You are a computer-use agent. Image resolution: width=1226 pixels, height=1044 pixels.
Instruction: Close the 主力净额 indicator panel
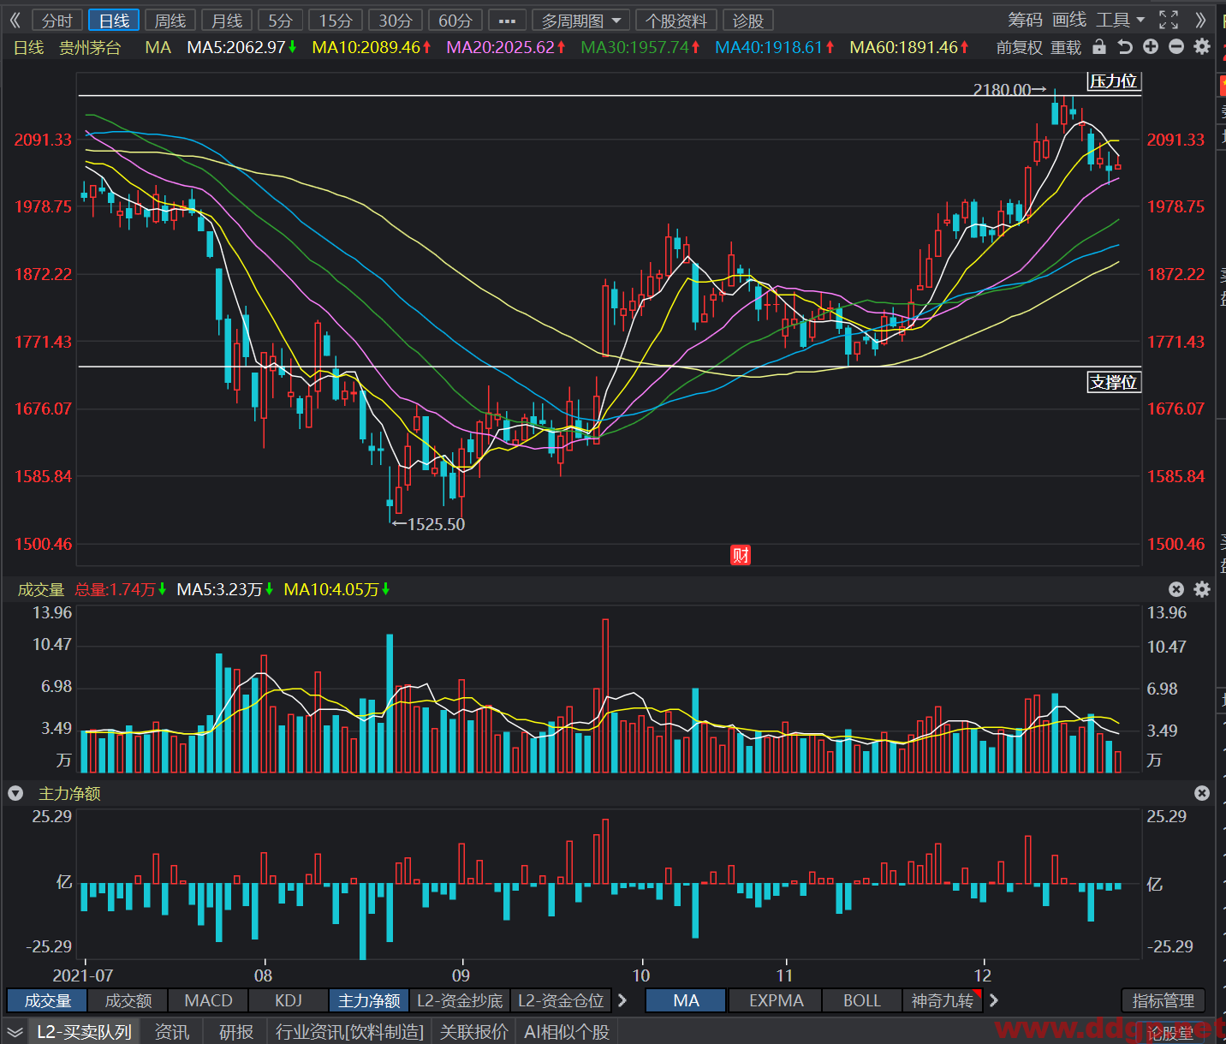pos(1202,793)
